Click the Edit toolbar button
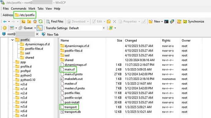 pyautogui.click(x=97, y=21)
